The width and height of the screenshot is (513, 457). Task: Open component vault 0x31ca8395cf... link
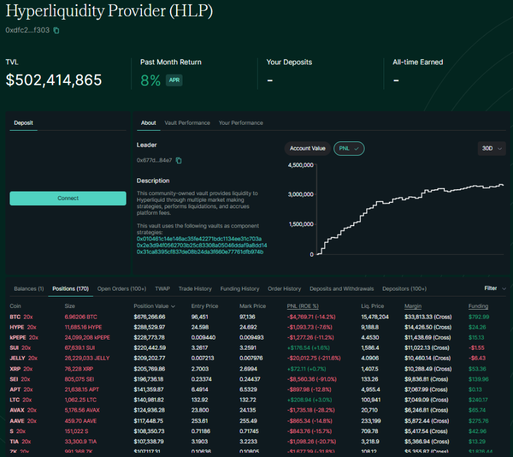tap(200, 252)
